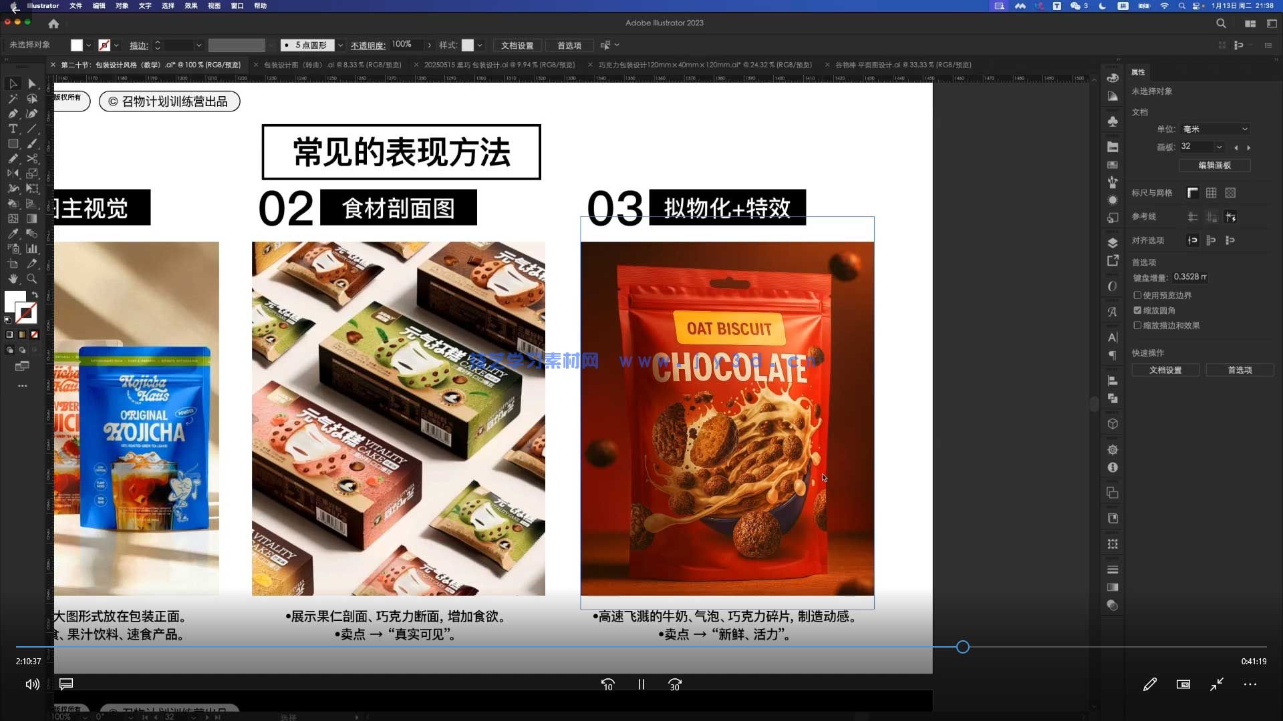Click the 编辑画板 button

pos(1214,165)
